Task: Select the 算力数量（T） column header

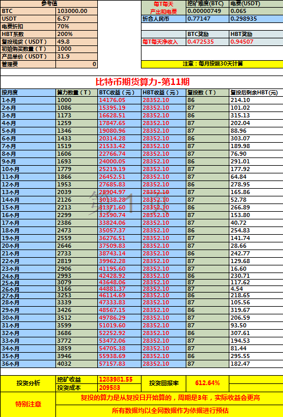Action: click(77, 93)
